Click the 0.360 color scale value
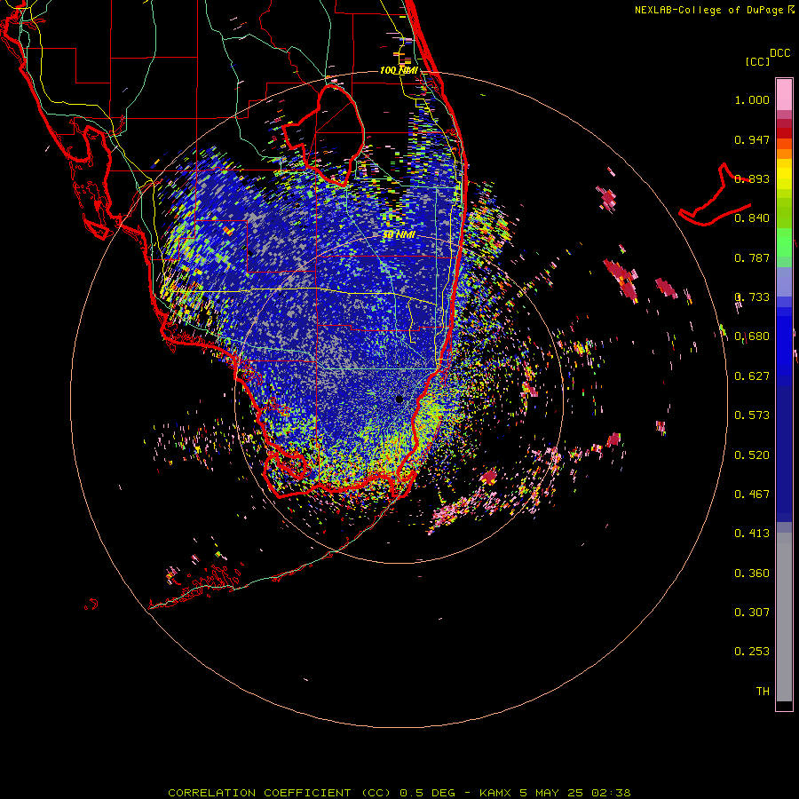 (x=752, y=574)
